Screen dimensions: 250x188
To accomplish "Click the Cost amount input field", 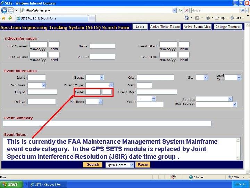I will [x=150, y=104].
